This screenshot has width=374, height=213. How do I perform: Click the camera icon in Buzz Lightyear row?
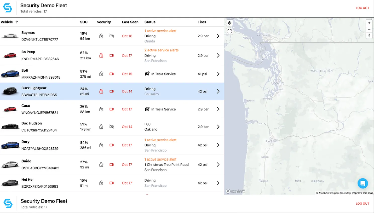(112, 91)
